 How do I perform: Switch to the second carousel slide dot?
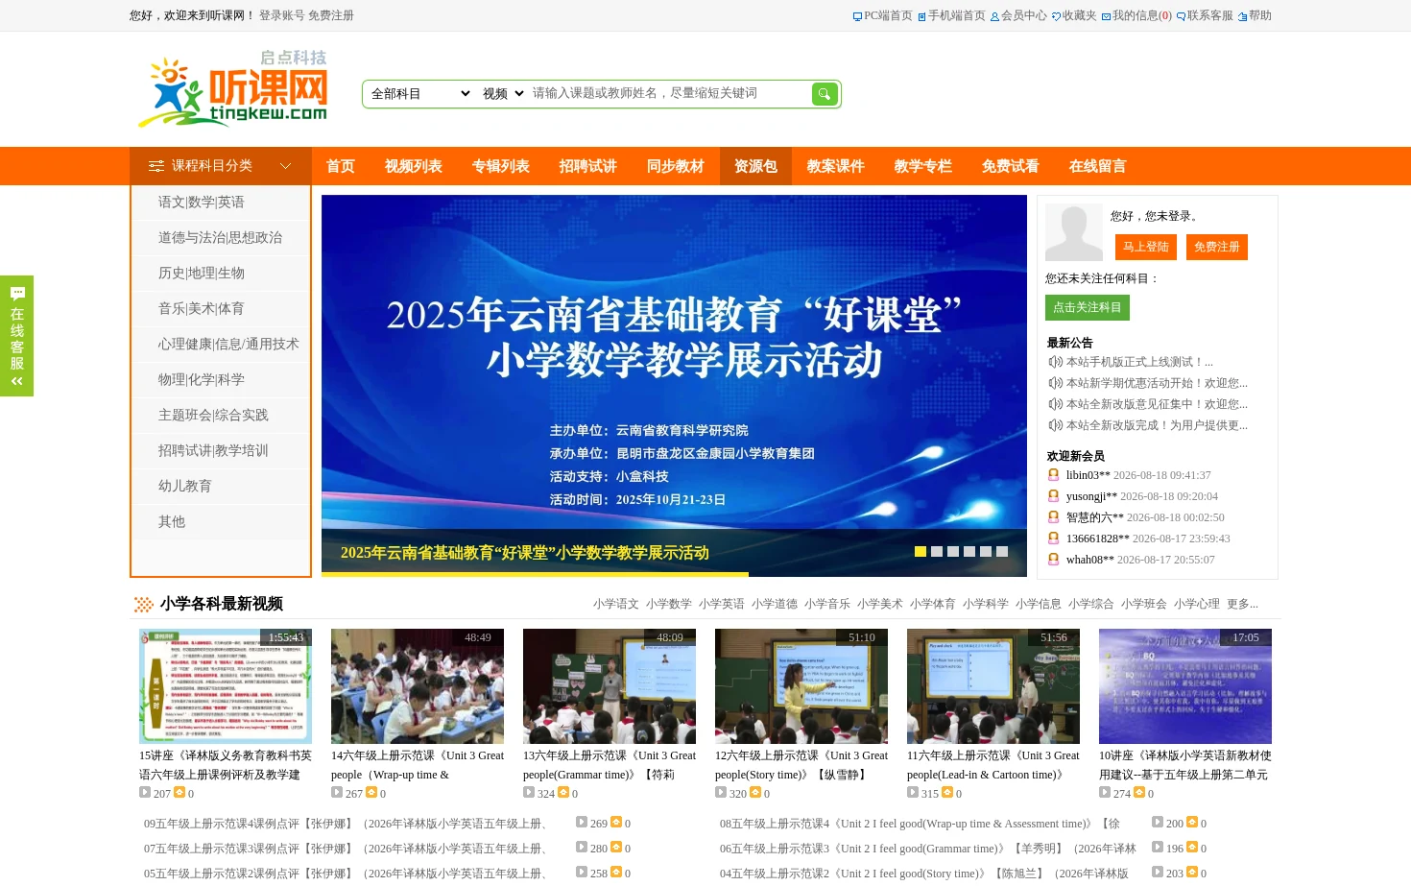pyautogui.click(x=937, y=552)
